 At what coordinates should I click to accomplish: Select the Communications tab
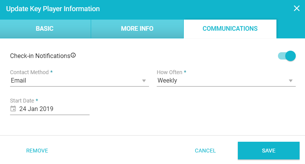point(230,29)
